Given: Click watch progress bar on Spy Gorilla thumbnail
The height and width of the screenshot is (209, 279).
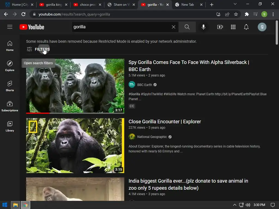Looking at the screenshot, I should 75,113.
